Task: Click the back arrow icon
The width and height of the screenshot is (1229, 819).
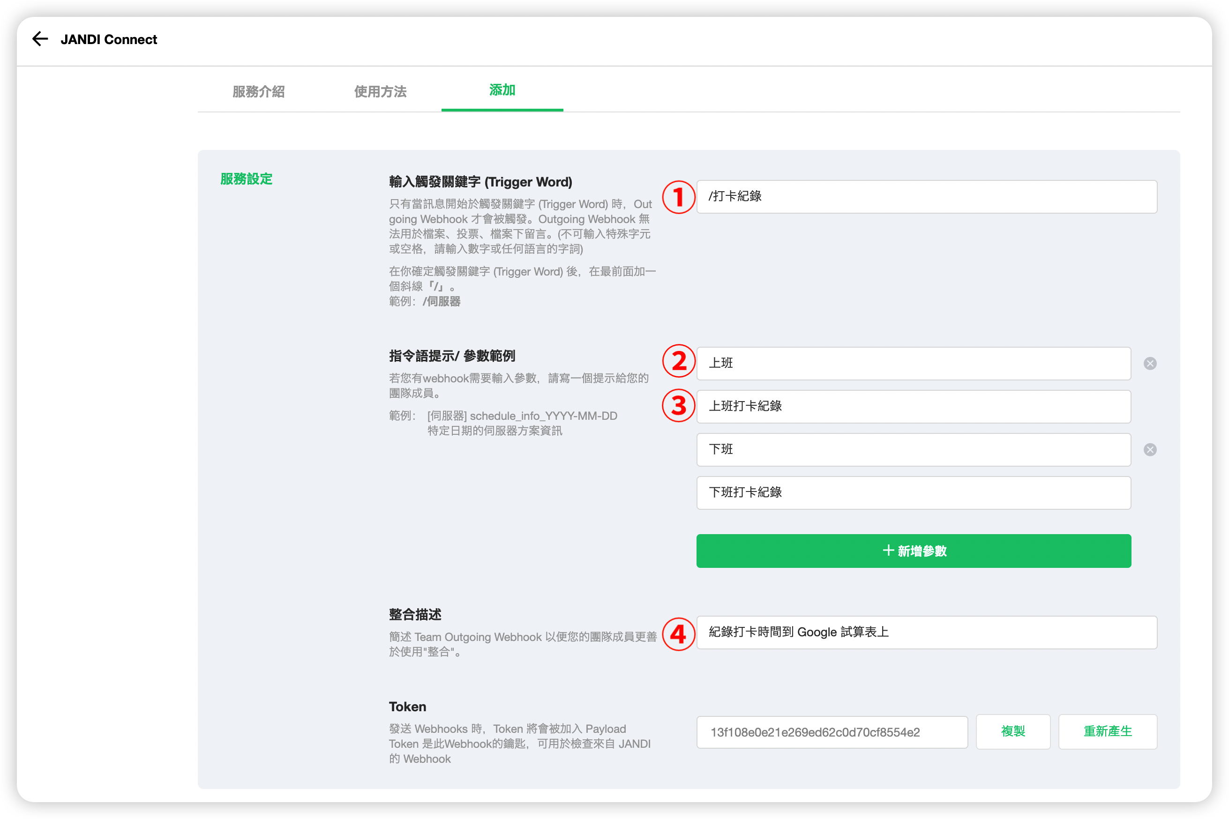Action: (40, 39)
